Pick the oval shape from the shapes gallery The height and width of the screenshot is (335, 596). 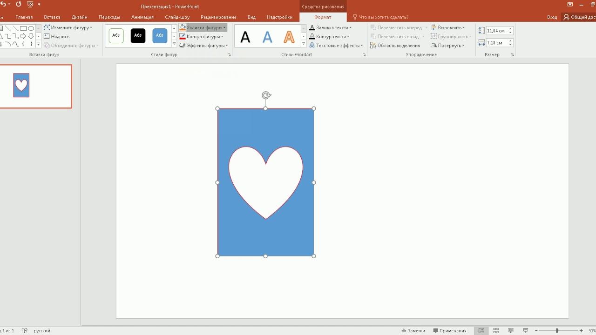click(31, 28)
